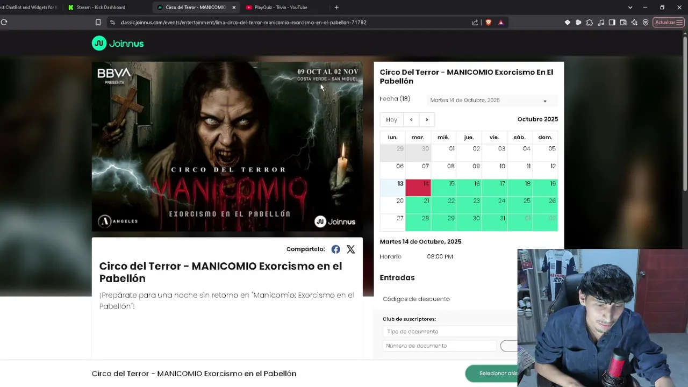Select October 31 in the calendar
This screenshot has width=688, height=387.
tap(494, 223)
